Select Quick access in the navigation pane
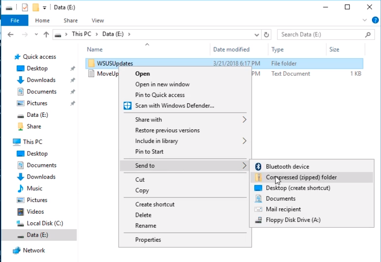 point(39,57)
